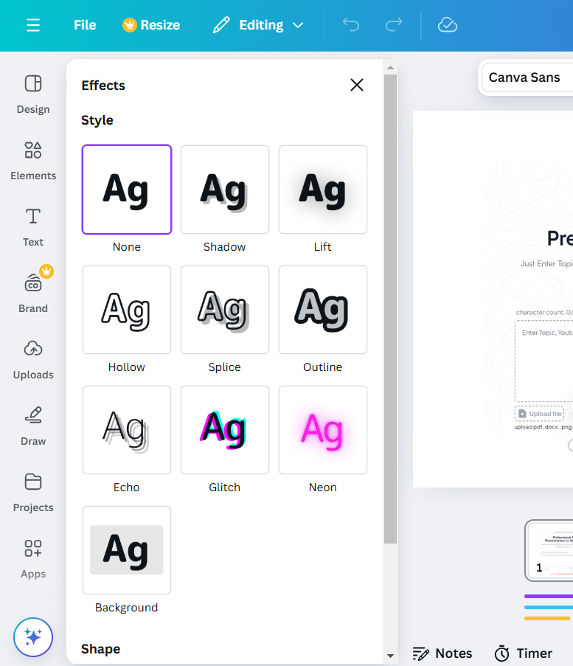Click the Enter Topic text box on canvas

click(544, 361)
